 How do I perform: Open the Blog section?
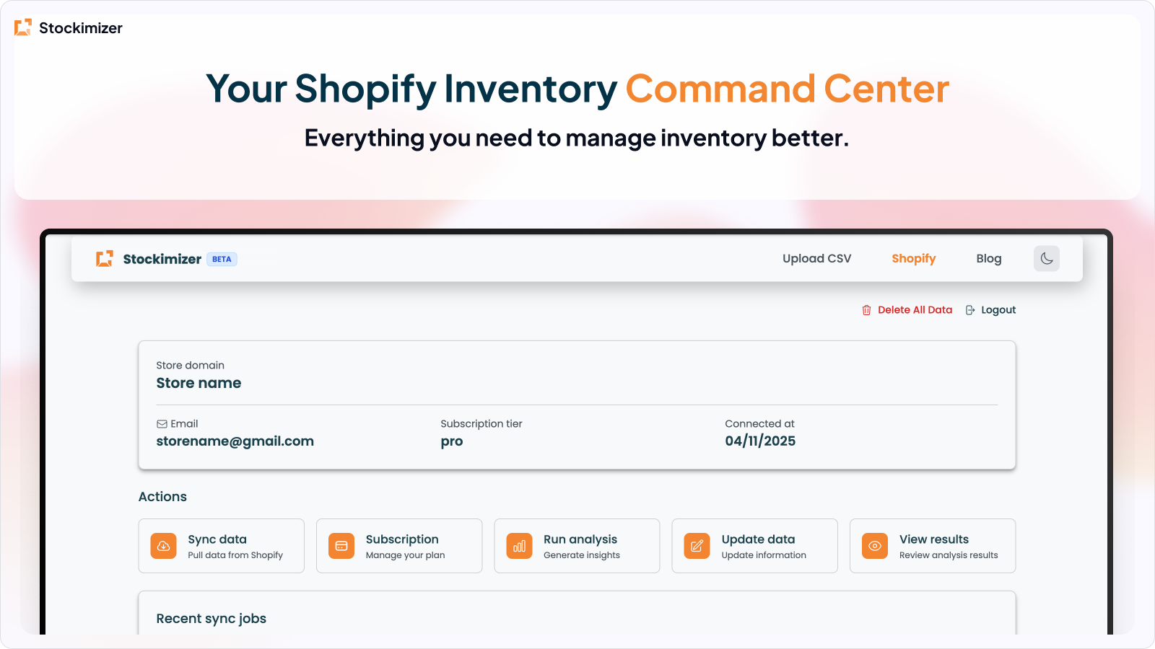point(988,258)
